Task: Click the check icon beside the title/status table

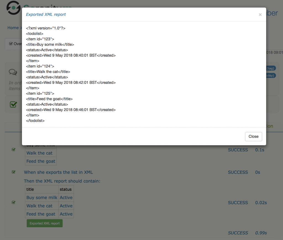Action: [14, 202]
